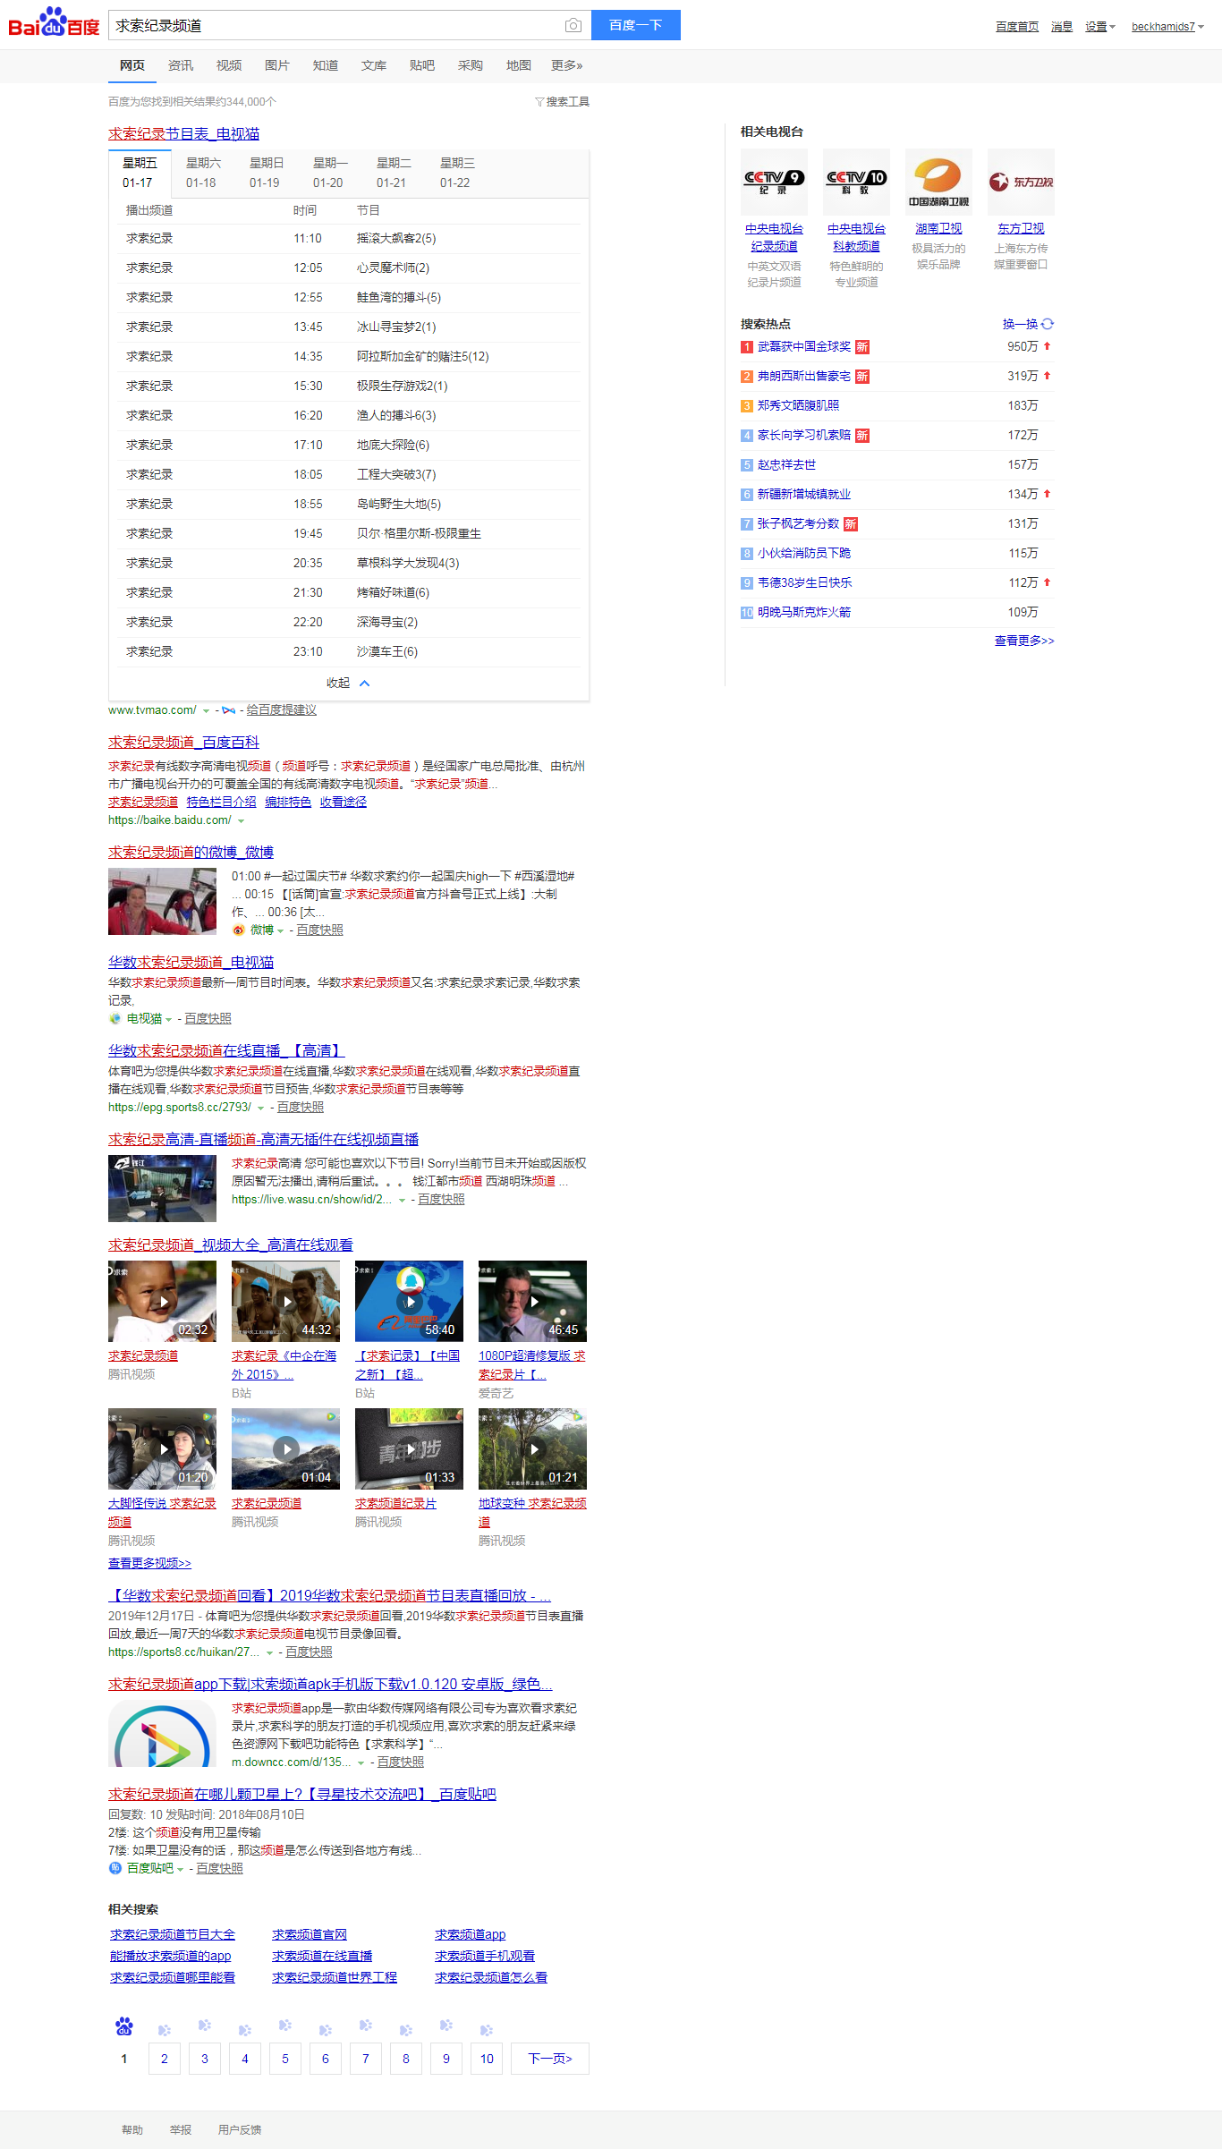Viewport: 1222px width, 2149px height.
Task: Click the Hunan TV logo
Action: pyautogui.click(x=938, y=183)
